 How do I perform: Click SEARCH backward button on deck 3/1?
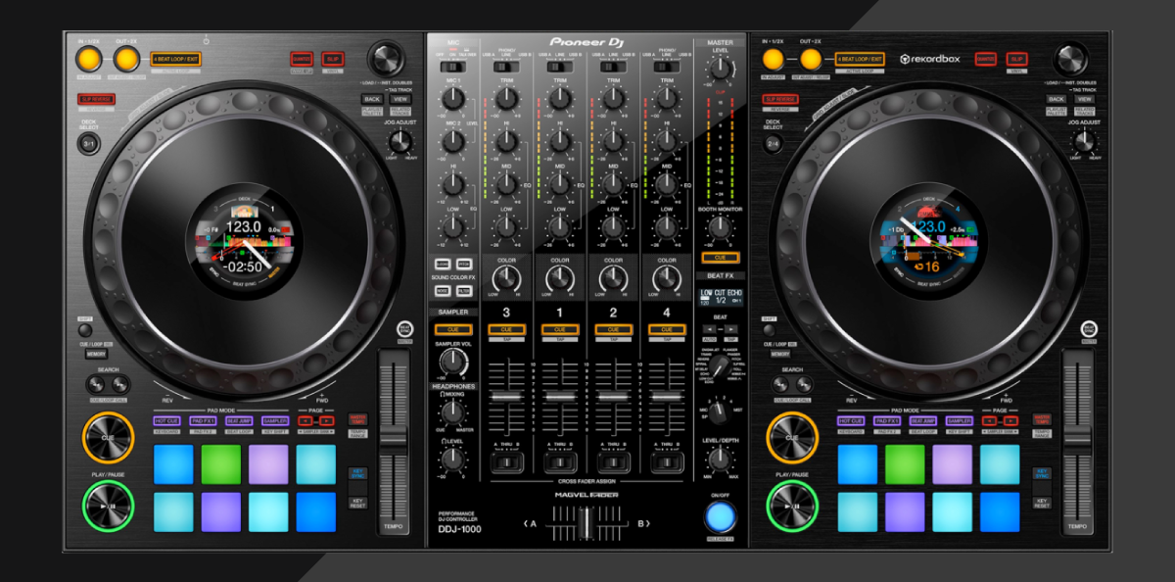[x=96, y=384]
